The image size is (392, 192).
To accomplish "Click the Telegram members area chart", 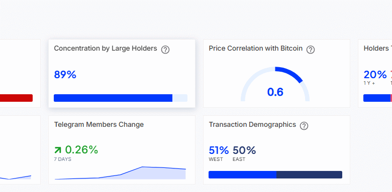I will click(x=120, y=173).
